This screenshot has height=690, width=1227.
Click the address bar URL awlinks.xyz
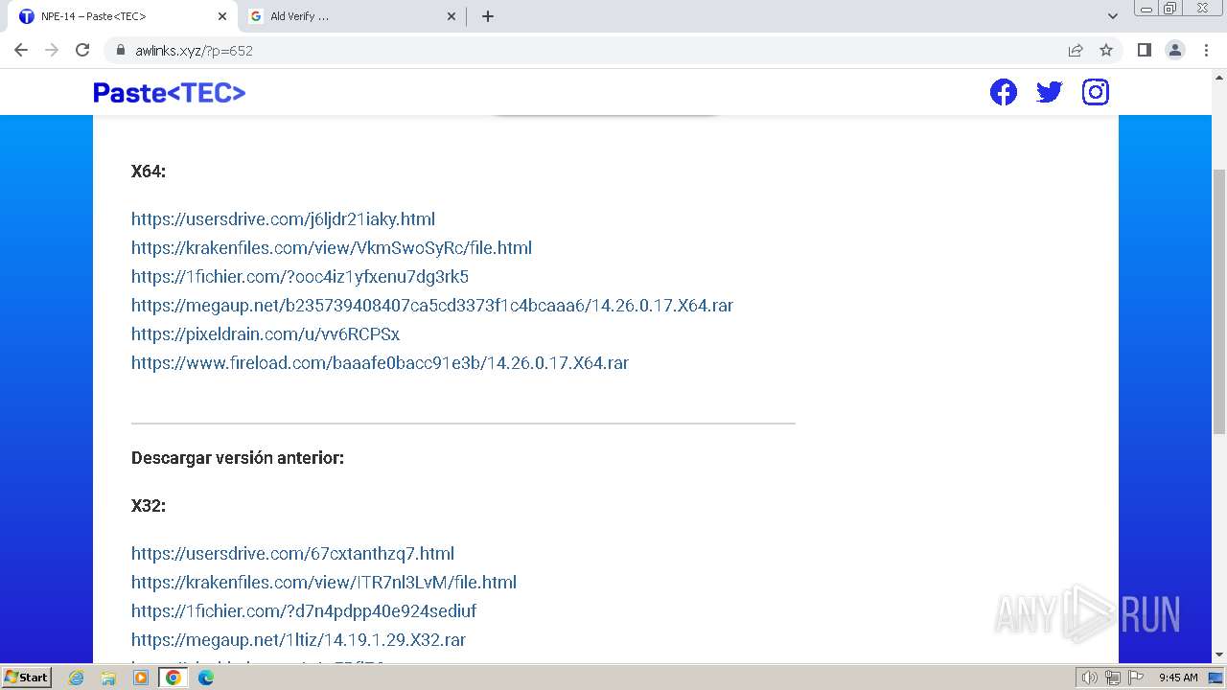point(194,50)
